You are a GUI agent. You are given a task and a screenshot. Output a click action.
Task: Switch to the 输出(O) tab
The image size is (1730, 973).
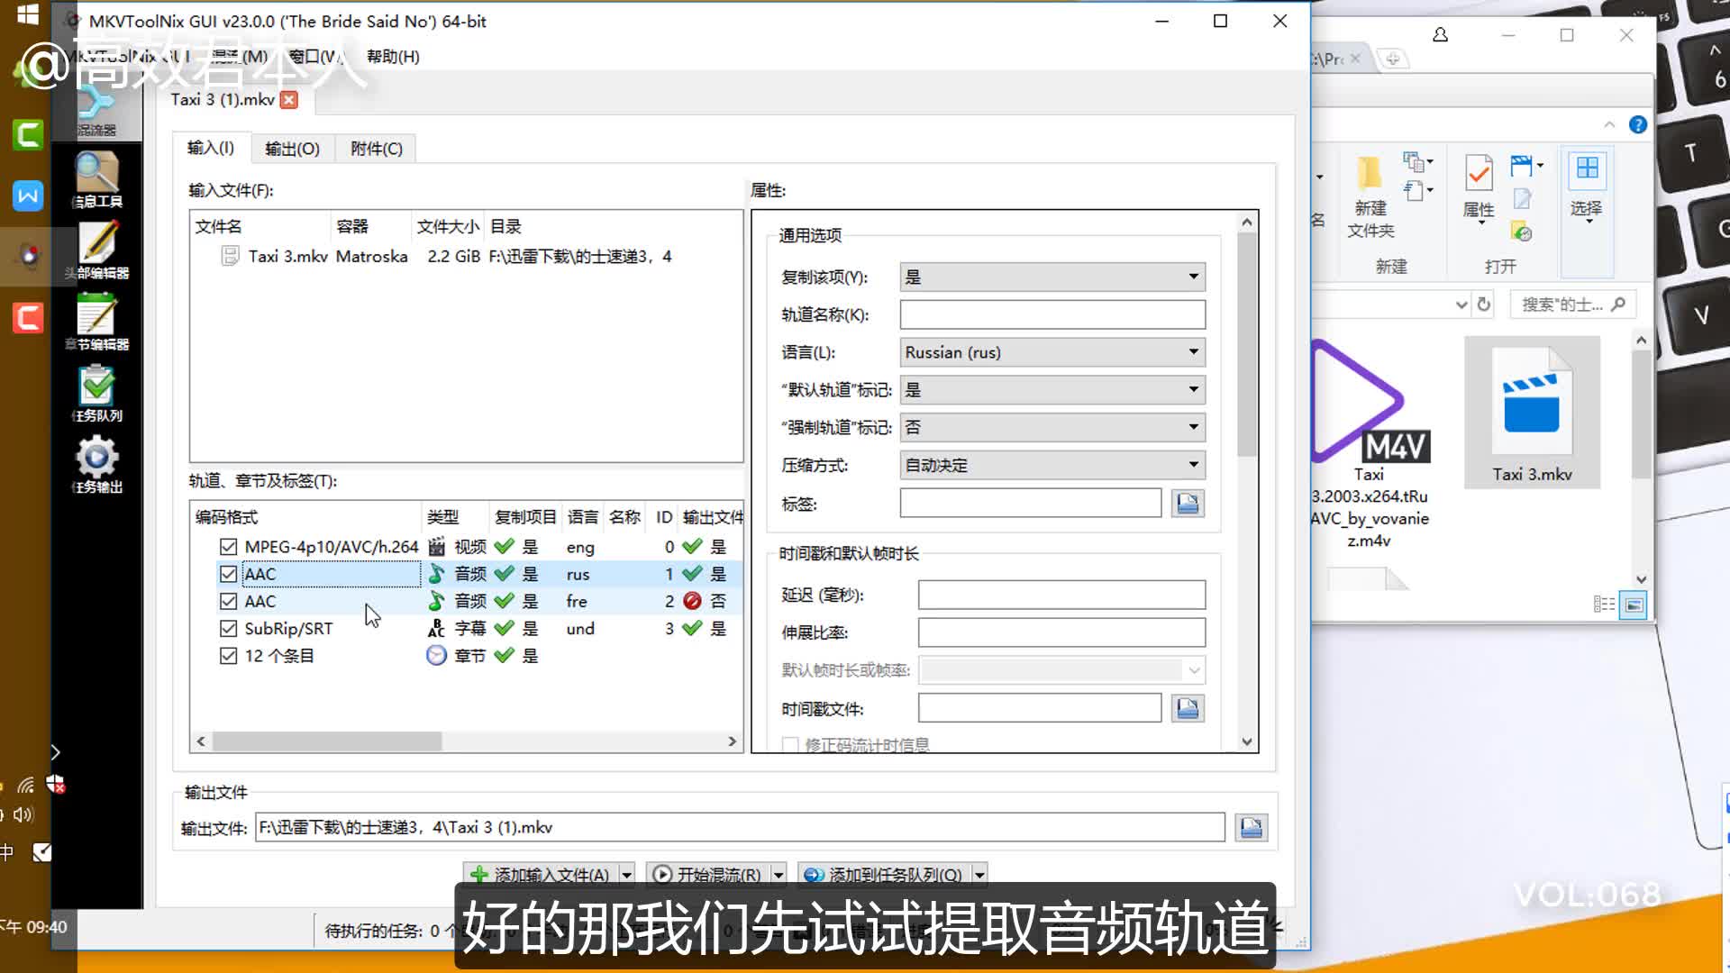[292, 148]
